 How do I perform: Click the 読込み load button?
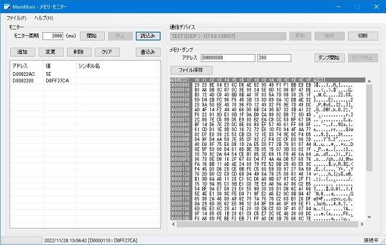tap(148, 36)
